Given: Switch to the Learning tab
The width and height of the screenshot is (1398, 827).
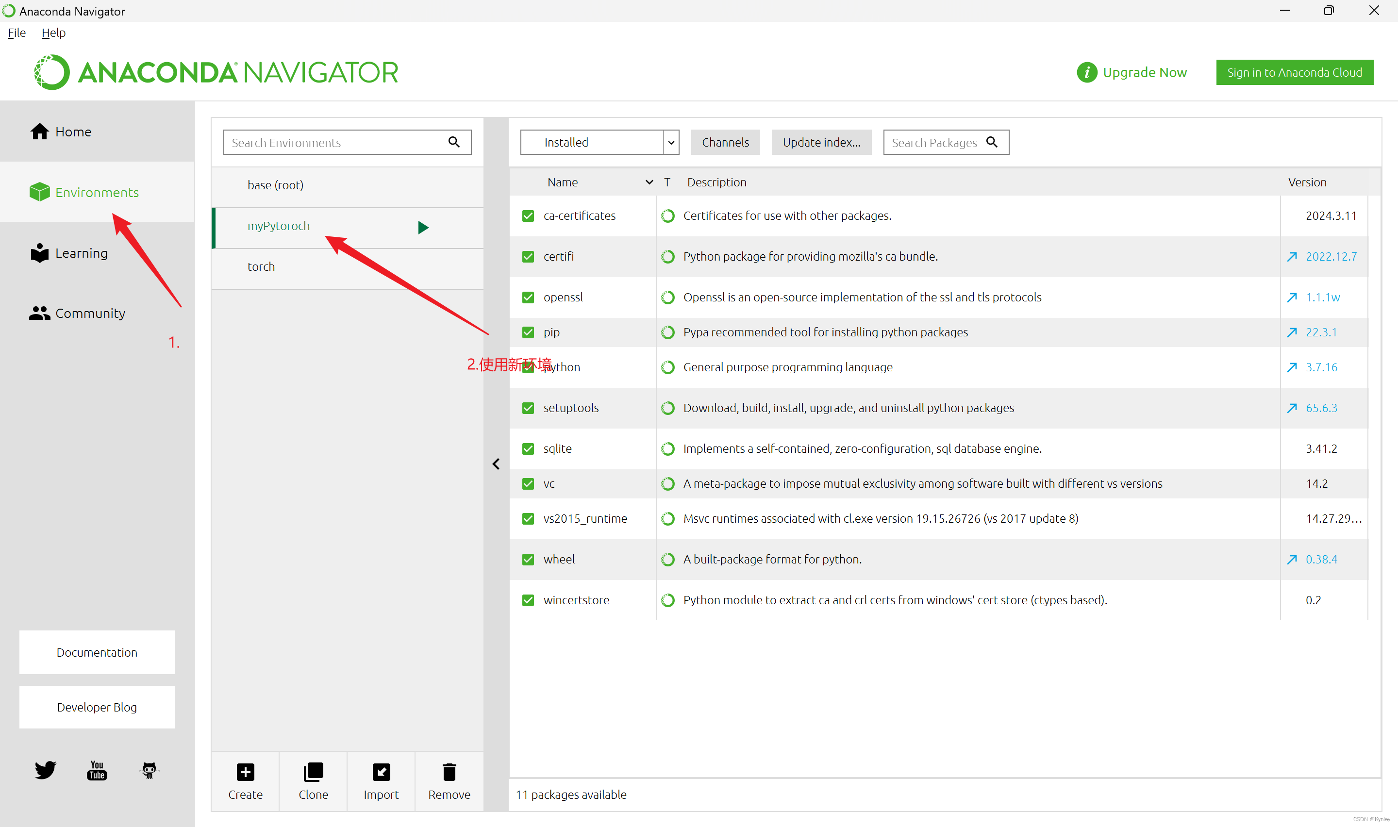Looking at the screenshot, I should (82, 253).
